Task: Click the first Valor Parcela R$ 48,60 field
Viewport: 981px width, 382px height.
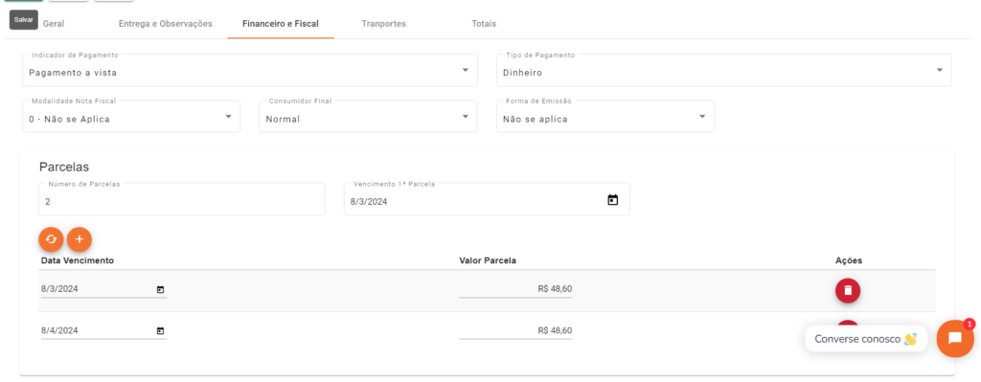Action: pos(515,289)
